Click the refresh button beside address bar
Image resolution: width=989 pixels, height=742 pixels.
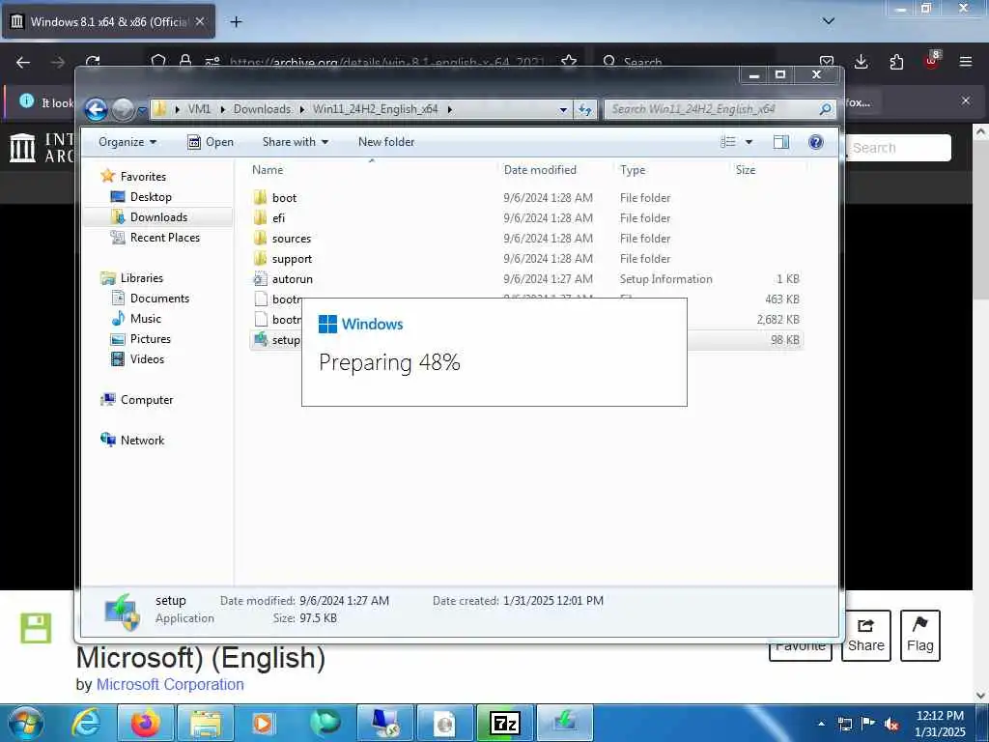(x=584, y=109)
